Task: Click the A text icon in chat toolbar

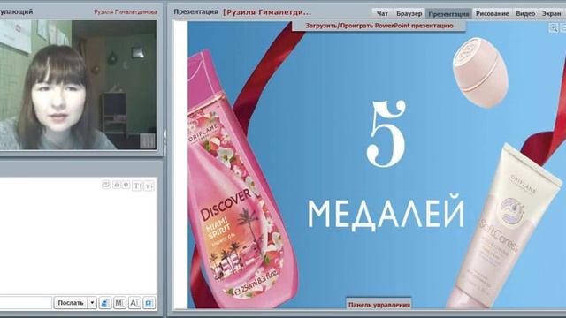Action: tap(134, 303)
